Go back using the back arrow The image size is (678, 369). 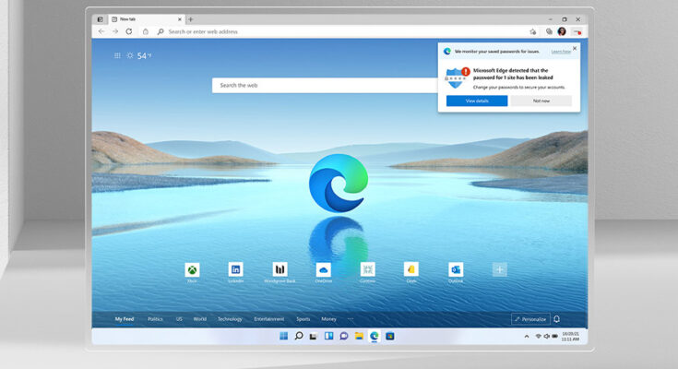pyautogui.click(x=101, y=31)
